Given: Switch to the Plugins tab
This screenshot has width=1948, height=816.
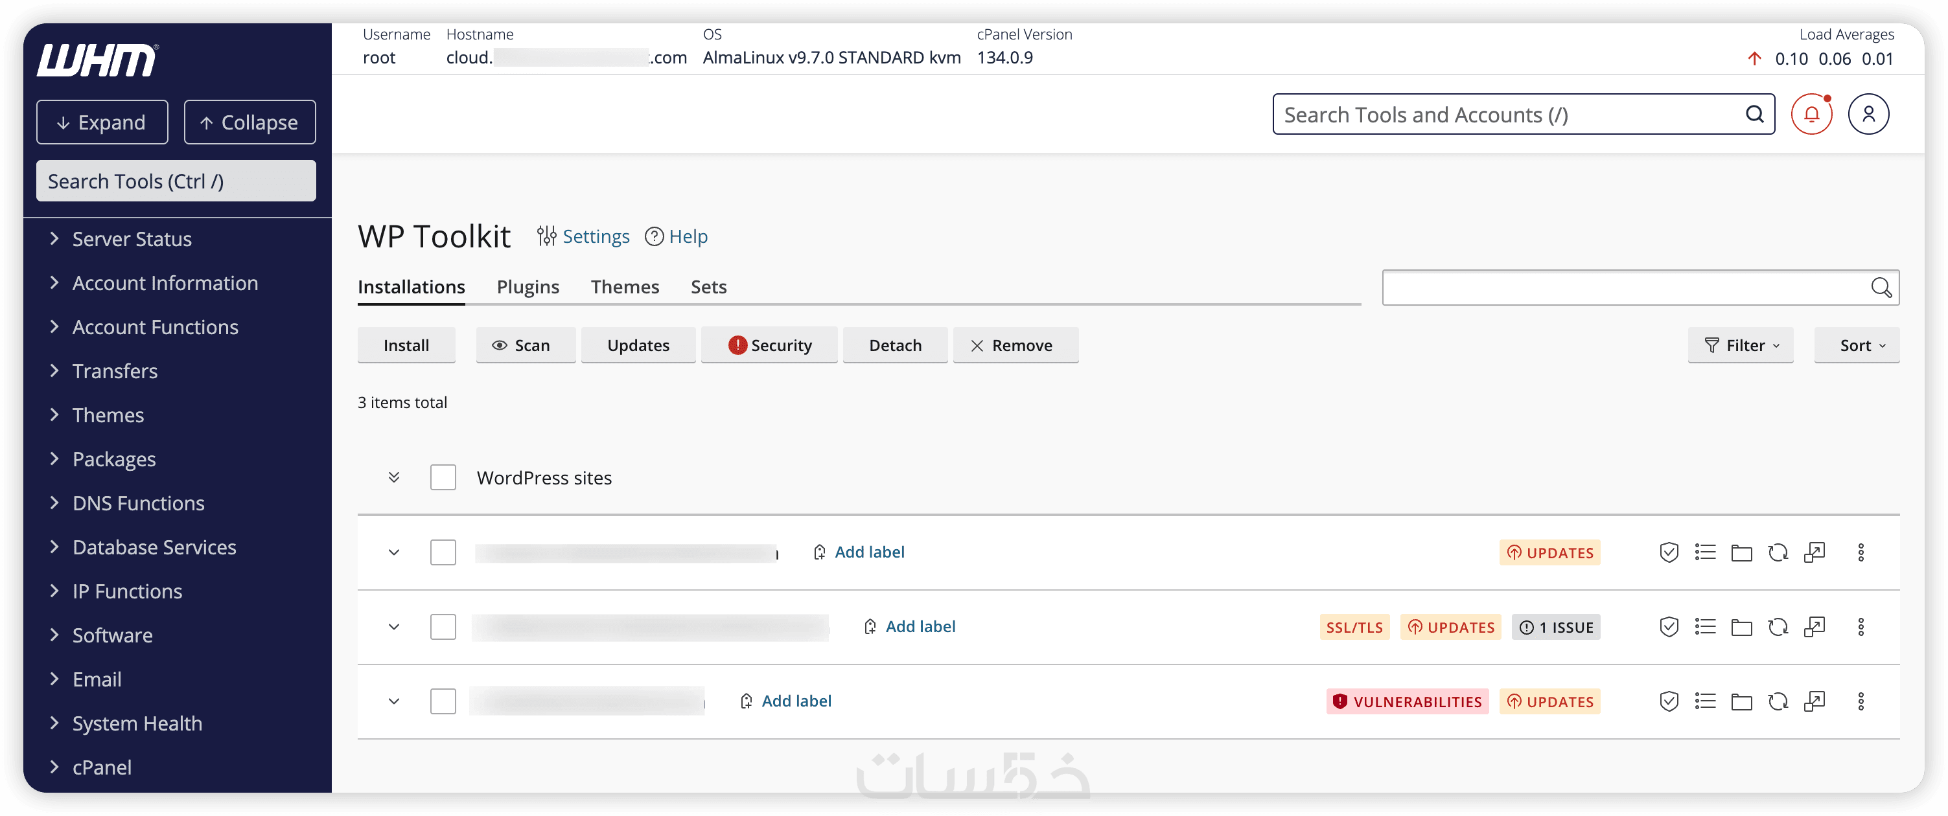Looking at the screenshot, I should click(528, 287).
